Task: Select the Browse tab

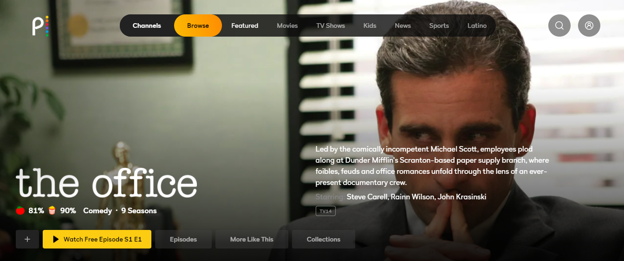Action: (198, 25)
